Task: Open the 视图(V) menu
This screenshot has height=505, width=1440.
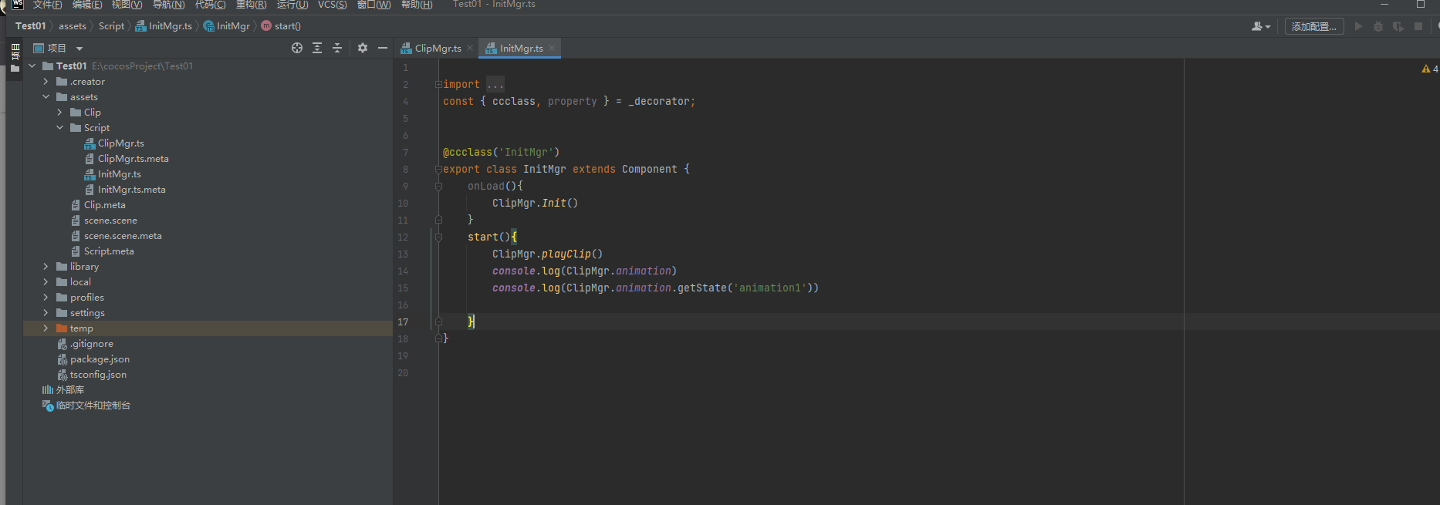Action: 127,5
